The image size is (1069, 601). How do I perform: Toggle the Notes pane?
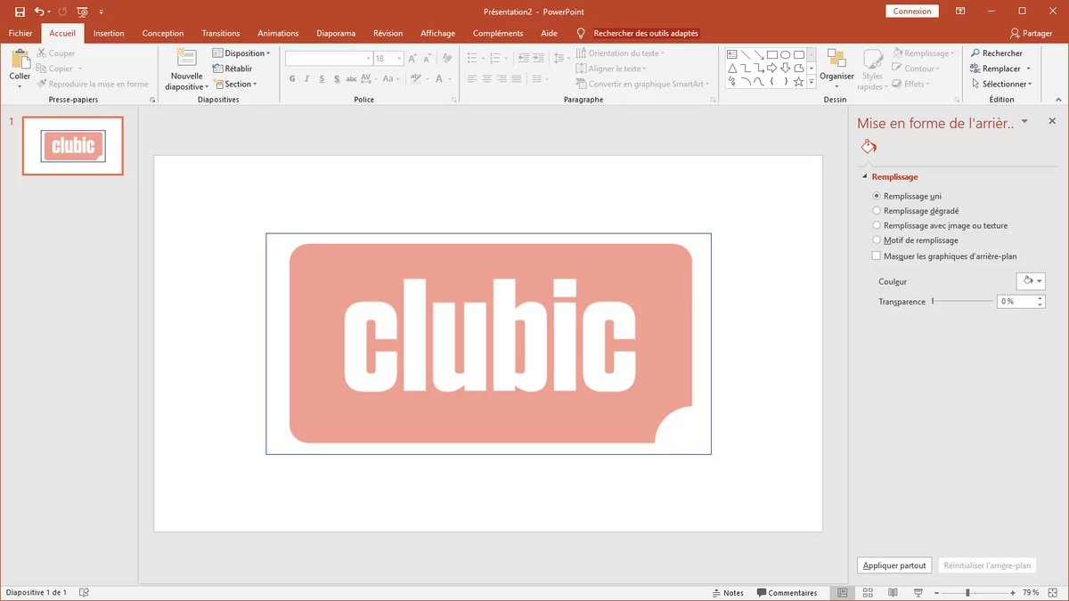[728, 592]
